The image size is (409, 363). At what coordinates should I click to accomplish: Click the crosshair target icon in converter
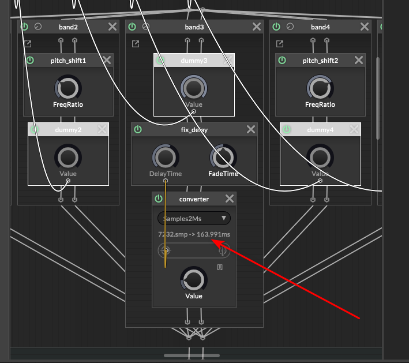(x=165, y=251)
